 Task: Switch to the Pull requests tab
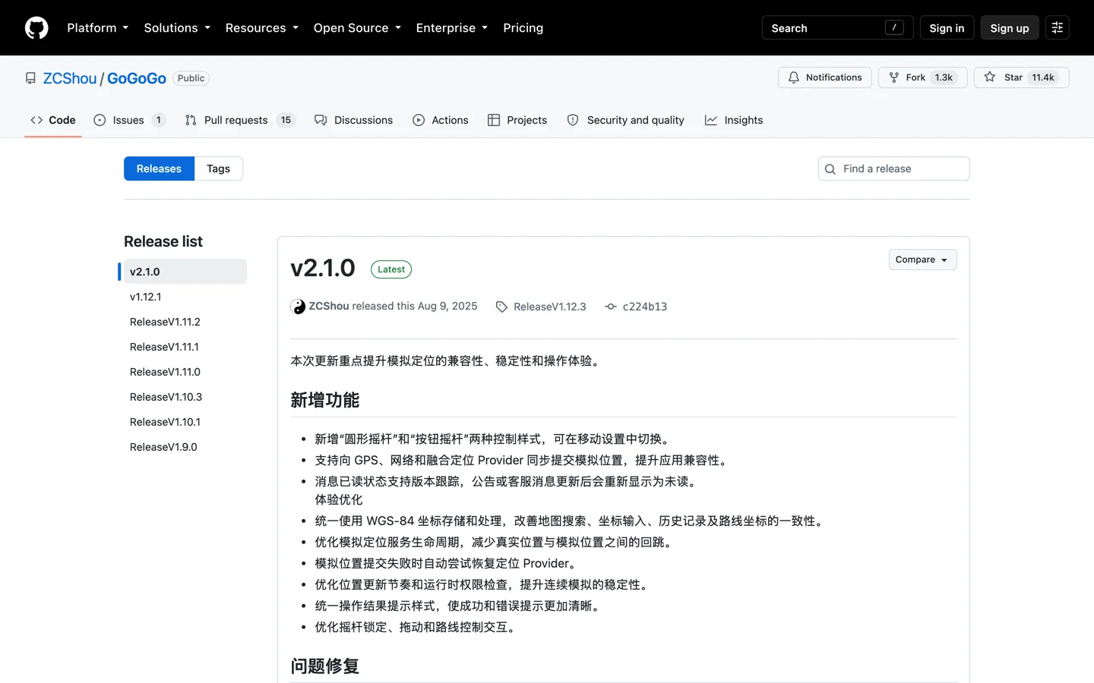pyautogui.click(x=239, y=120)
